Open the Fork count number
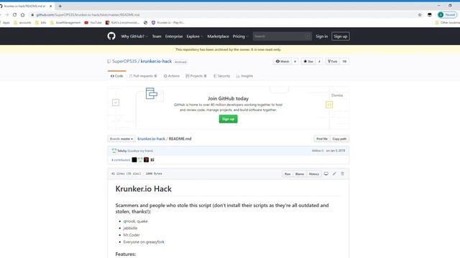Screen dimensions: 460x258 pyautogui.click(x=344, y=62)
